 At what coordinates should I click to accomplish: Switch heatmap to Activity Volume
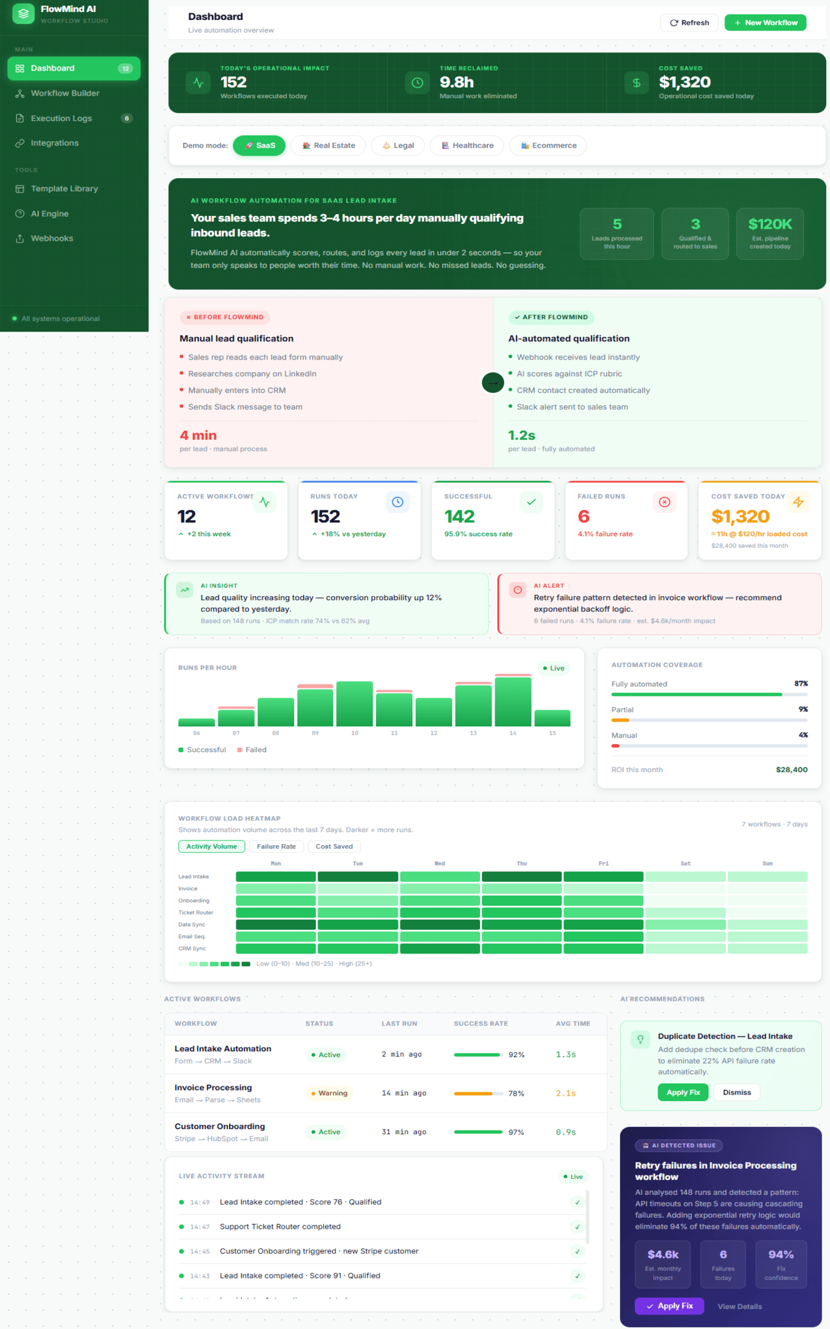point(212,847)
